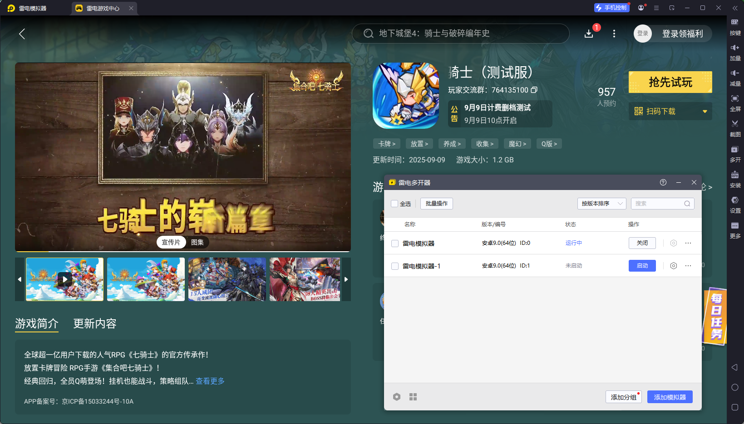Expand description via 查看更多 link
Viewport: 744px width, 424px height.
pos(210,381)
